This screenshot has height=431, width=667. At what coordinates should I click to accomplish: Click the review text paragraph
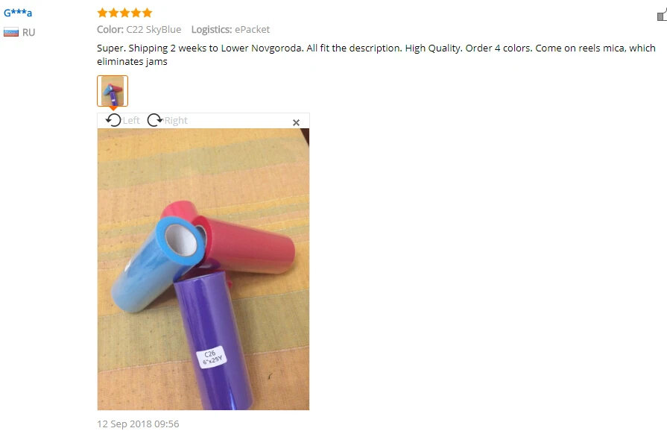pos(376,54)
